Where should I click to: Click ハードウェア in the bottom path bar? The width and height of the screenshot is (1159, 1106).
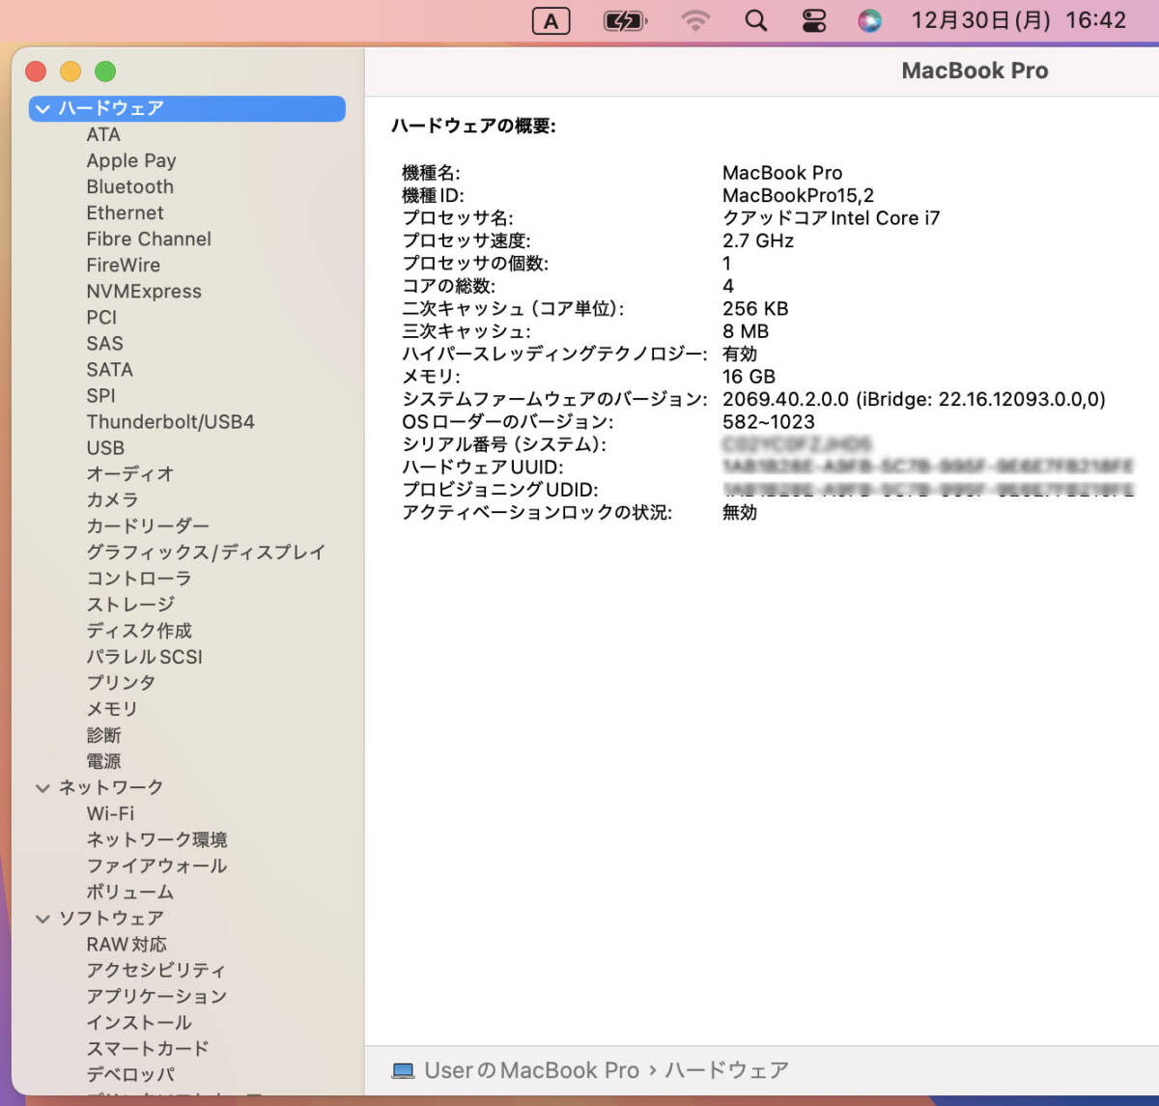[726, 1070]
